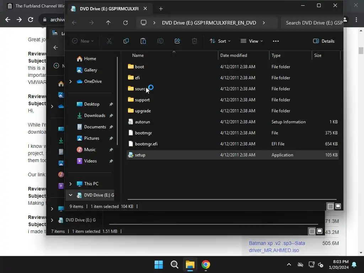Image resolution: width=364 pixels, height=273 pixels.
Task: Select the autorun setup information file
Action: click(232, 122)
